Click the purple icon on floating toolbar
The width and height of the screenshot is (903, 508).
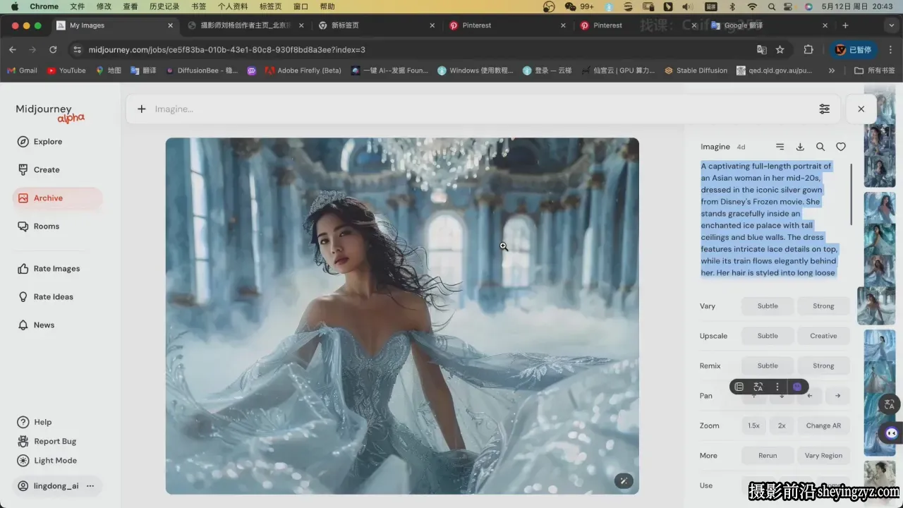(797, 387)
